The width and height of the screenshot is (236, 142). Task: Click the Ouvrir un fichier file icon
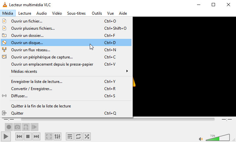click(x=4, y=21)
